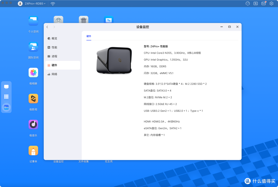Viewport: 278px width, 187px height.
Task: Open the blue transfer arrows desktop icon
Action: coord(109,20)
